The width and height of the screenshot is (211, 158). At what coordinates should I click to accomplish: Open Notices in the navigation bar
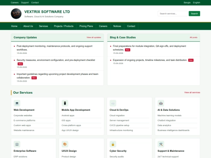117,26
